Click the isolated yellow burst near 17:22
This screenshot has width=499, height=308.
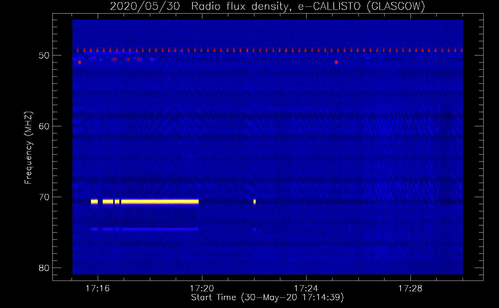click(254, 202)
